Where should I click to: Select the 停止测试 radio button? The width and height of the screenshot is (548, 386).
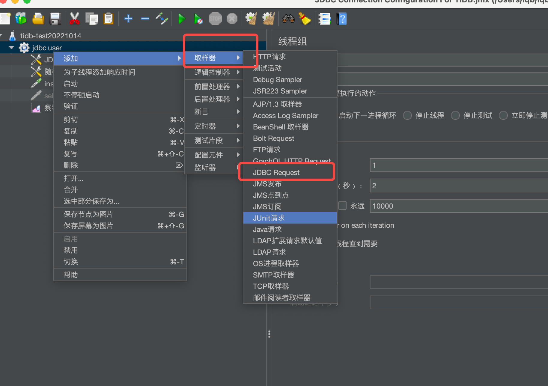click(x=455, y=115)
